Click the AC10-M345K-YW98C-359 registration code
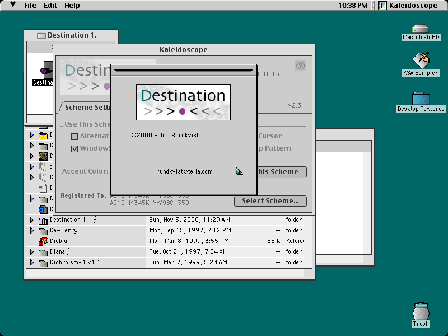The height and width of the screenshot is (336, 448). click(150, 203)
